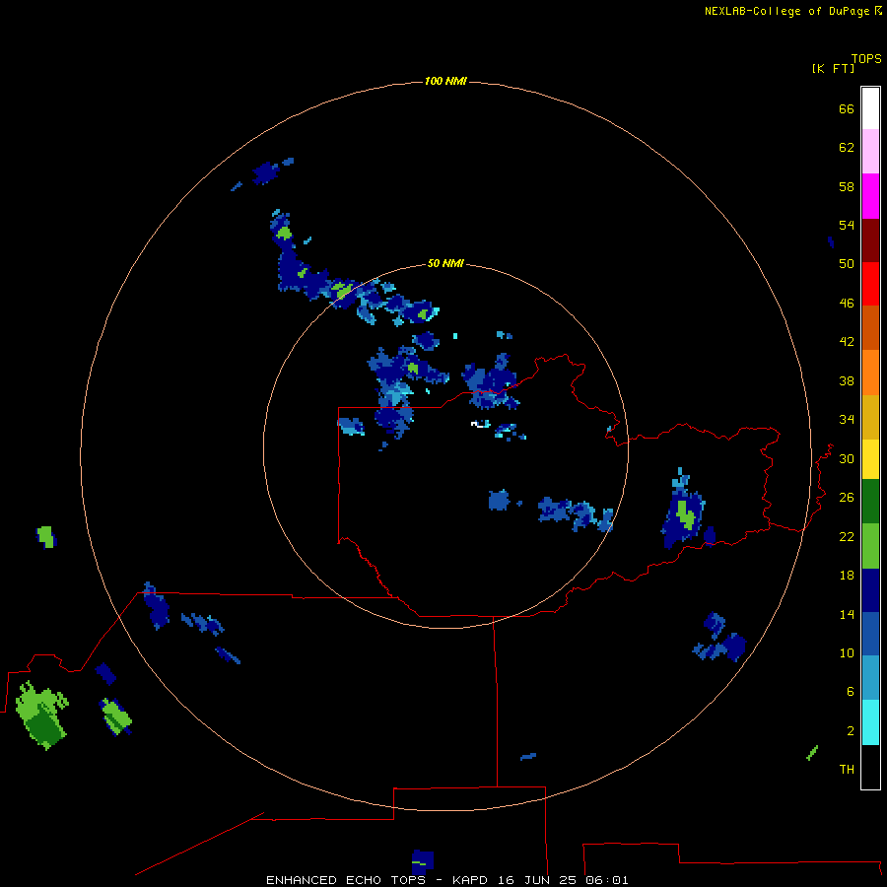Click the 34 scale value
887x887 pixels.
coord(847,420)
